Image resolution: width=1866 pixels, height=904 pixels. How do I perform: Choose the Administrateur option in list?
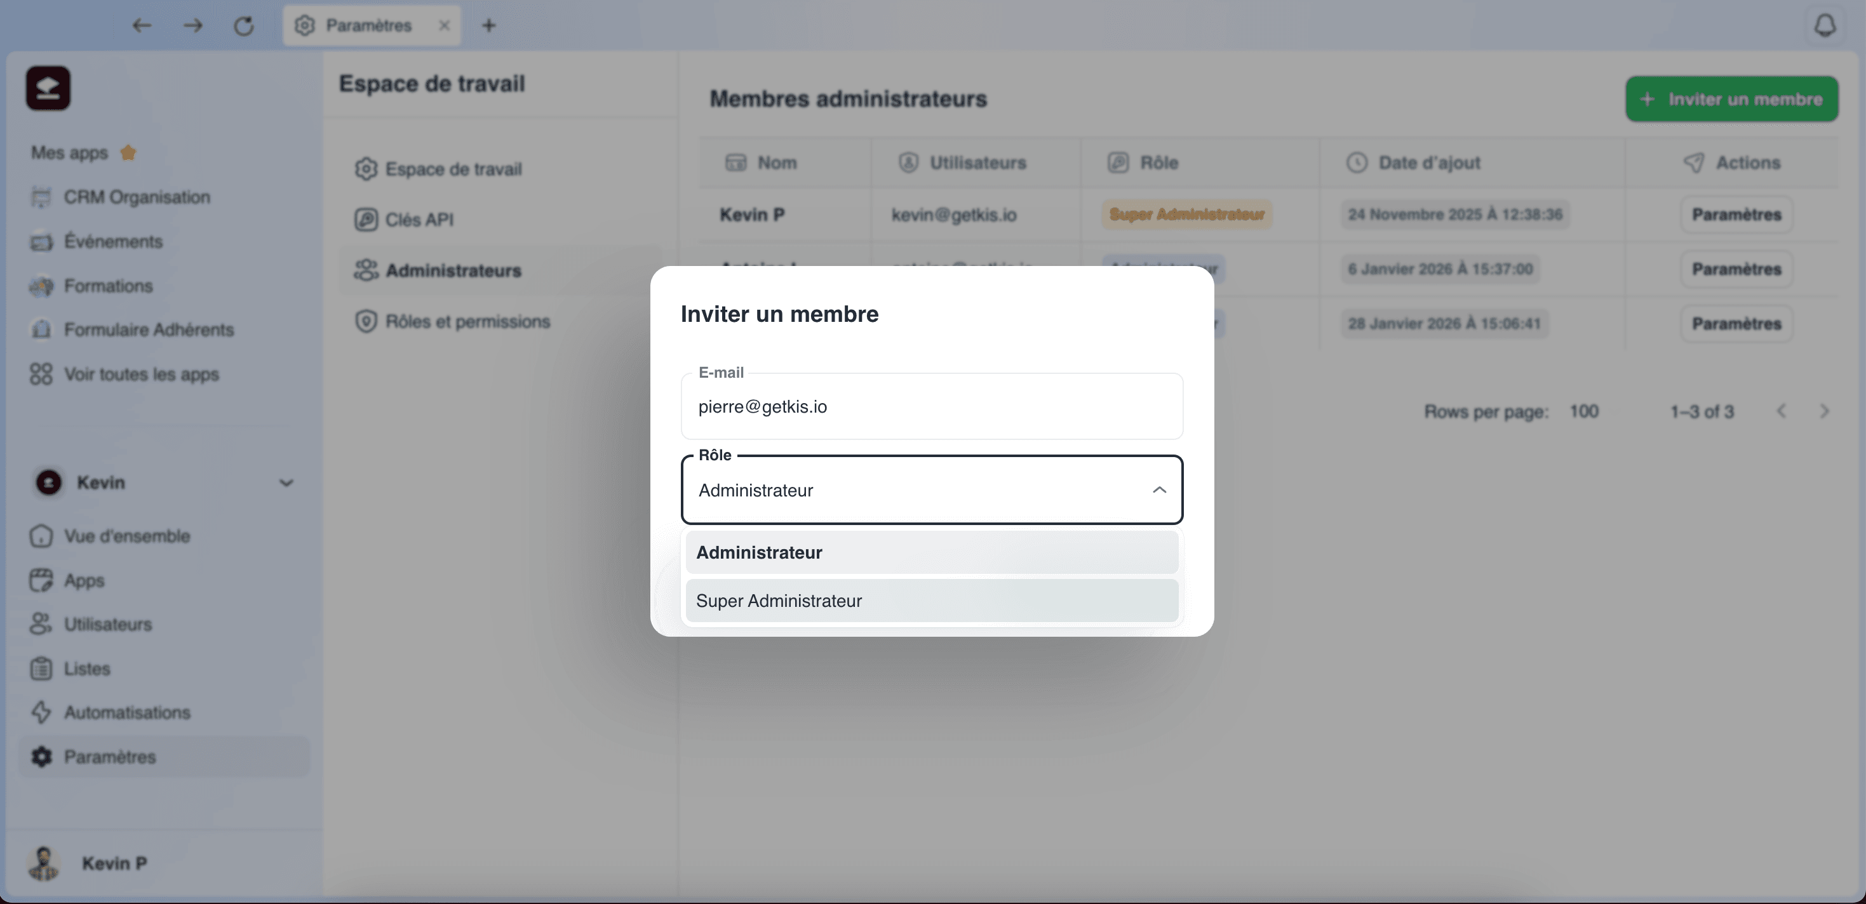coord(932,553)
